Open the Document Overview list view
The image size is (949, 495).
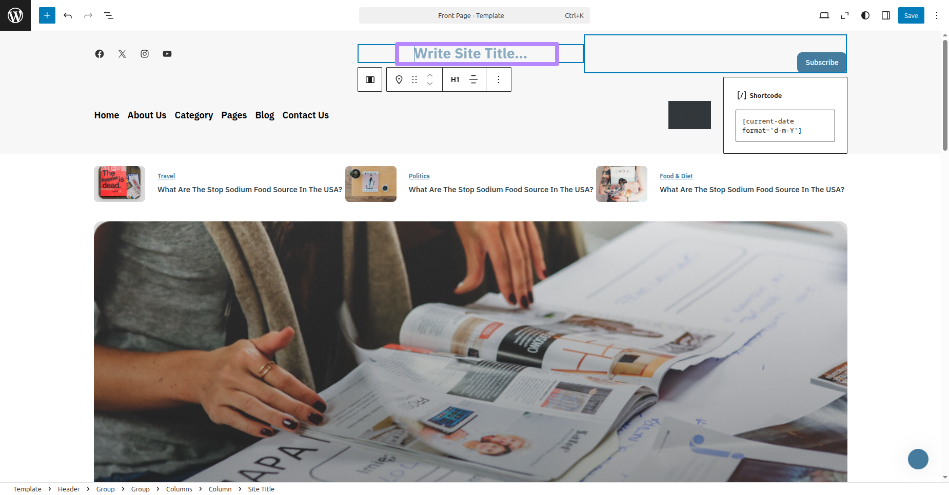pos(109,15)
